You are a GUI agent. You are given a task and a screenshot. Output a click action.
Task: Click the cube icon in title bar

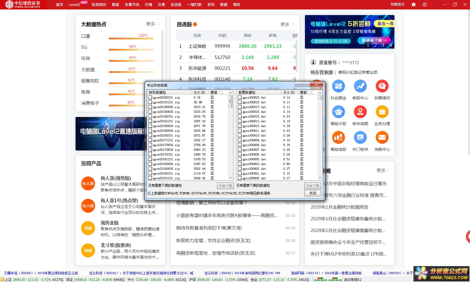[x=414, y=4]
